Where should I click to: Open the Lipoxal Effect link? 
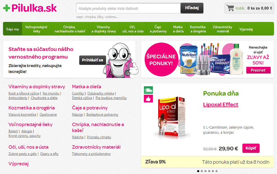221,105
